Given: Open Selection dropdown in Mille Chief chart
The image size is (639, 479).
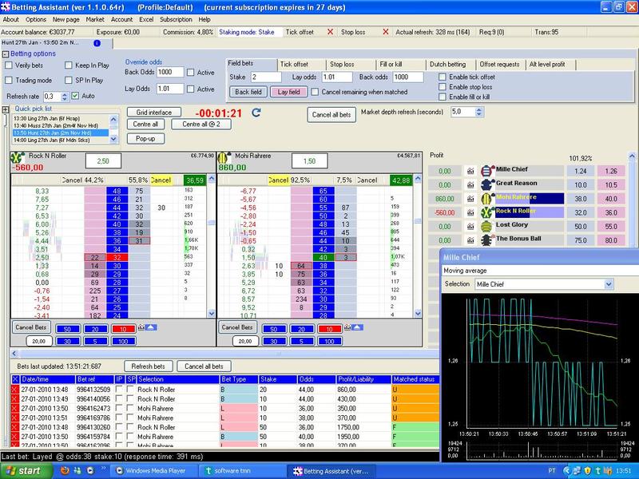Looking at the screenshot, I should tap(609, 284).
